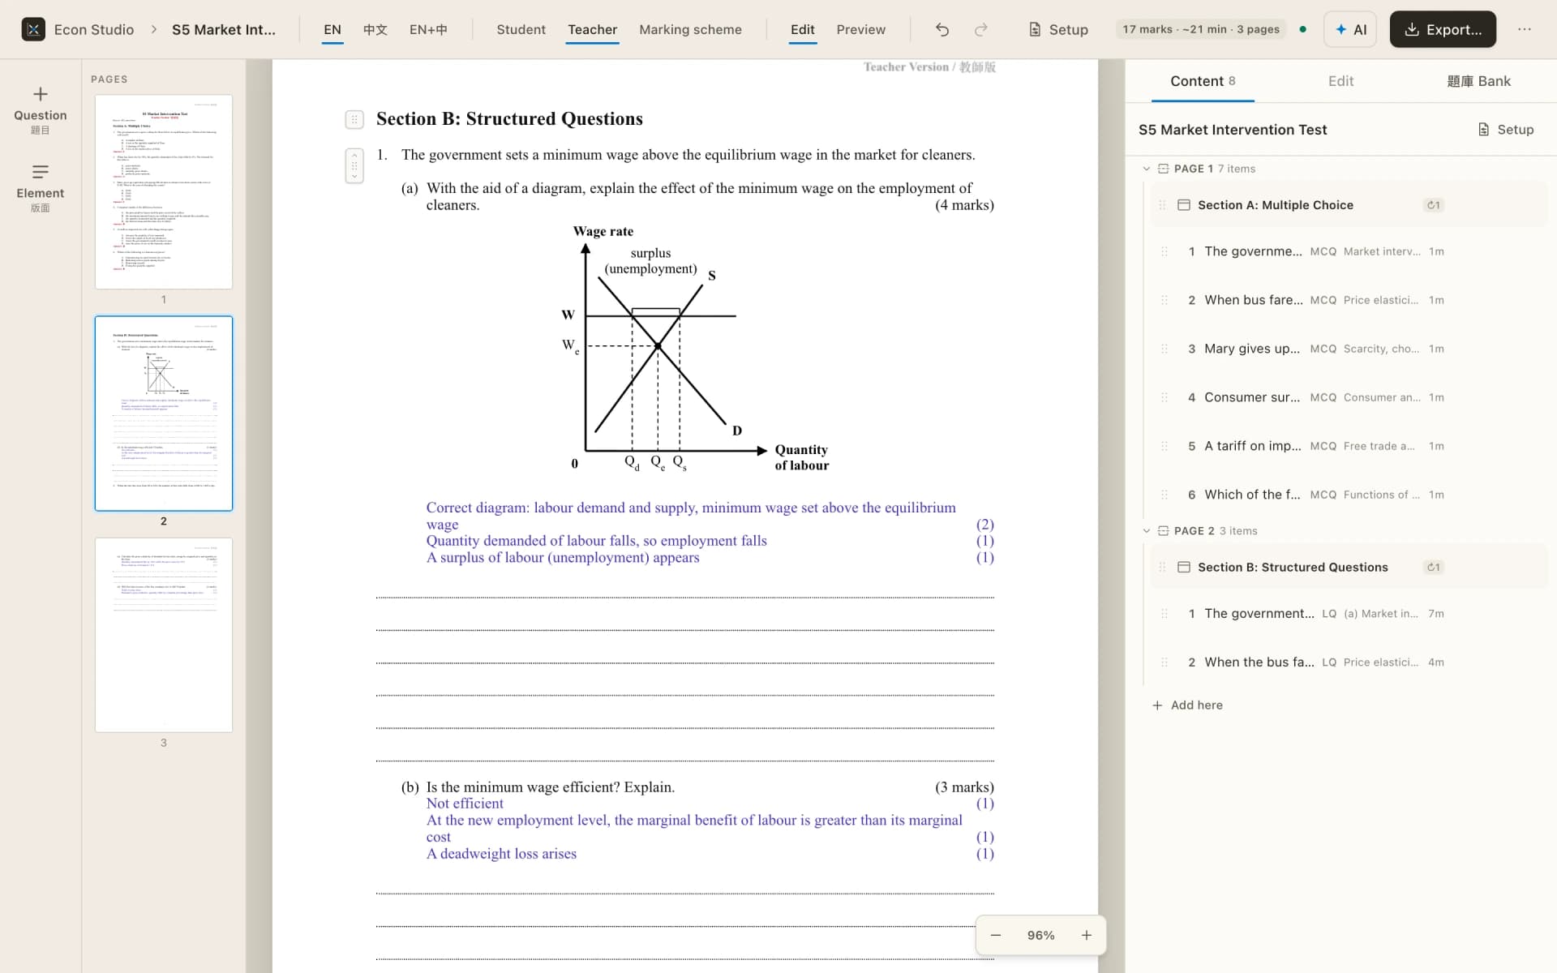Viewport: 1557px width, 973px height.
Task: Click the Econ Studio app logo
Action: click(x=33, y=29)
